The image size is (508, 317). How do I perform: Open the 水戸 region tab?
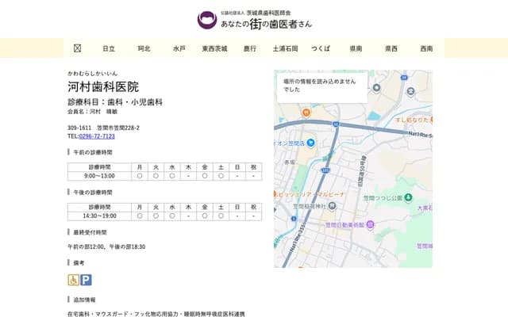[179, 48]
